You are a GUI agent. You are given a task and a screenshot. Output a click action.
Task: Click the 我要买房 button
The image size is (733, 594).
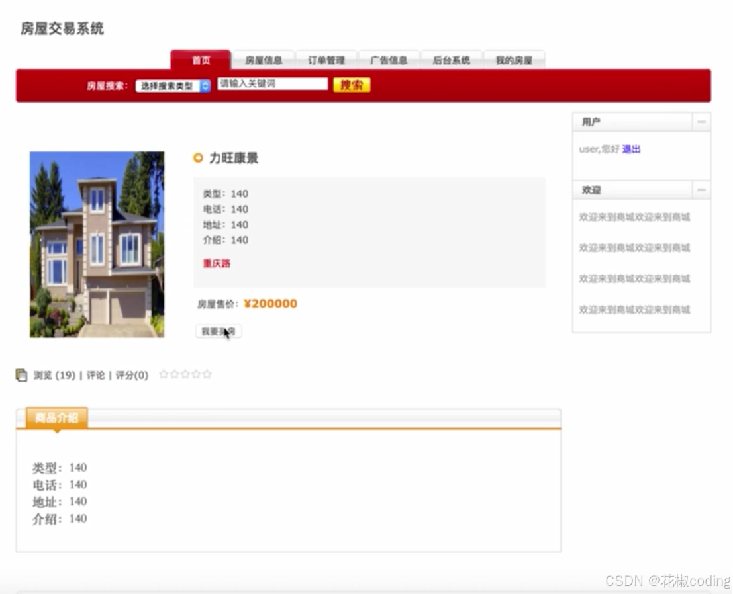pos(219,331)
